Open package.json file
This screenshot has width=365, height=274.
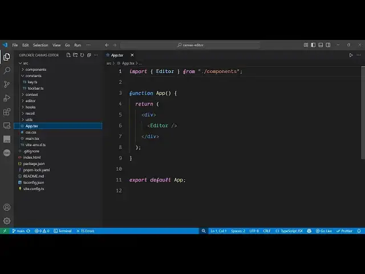(x=58, y=164)
